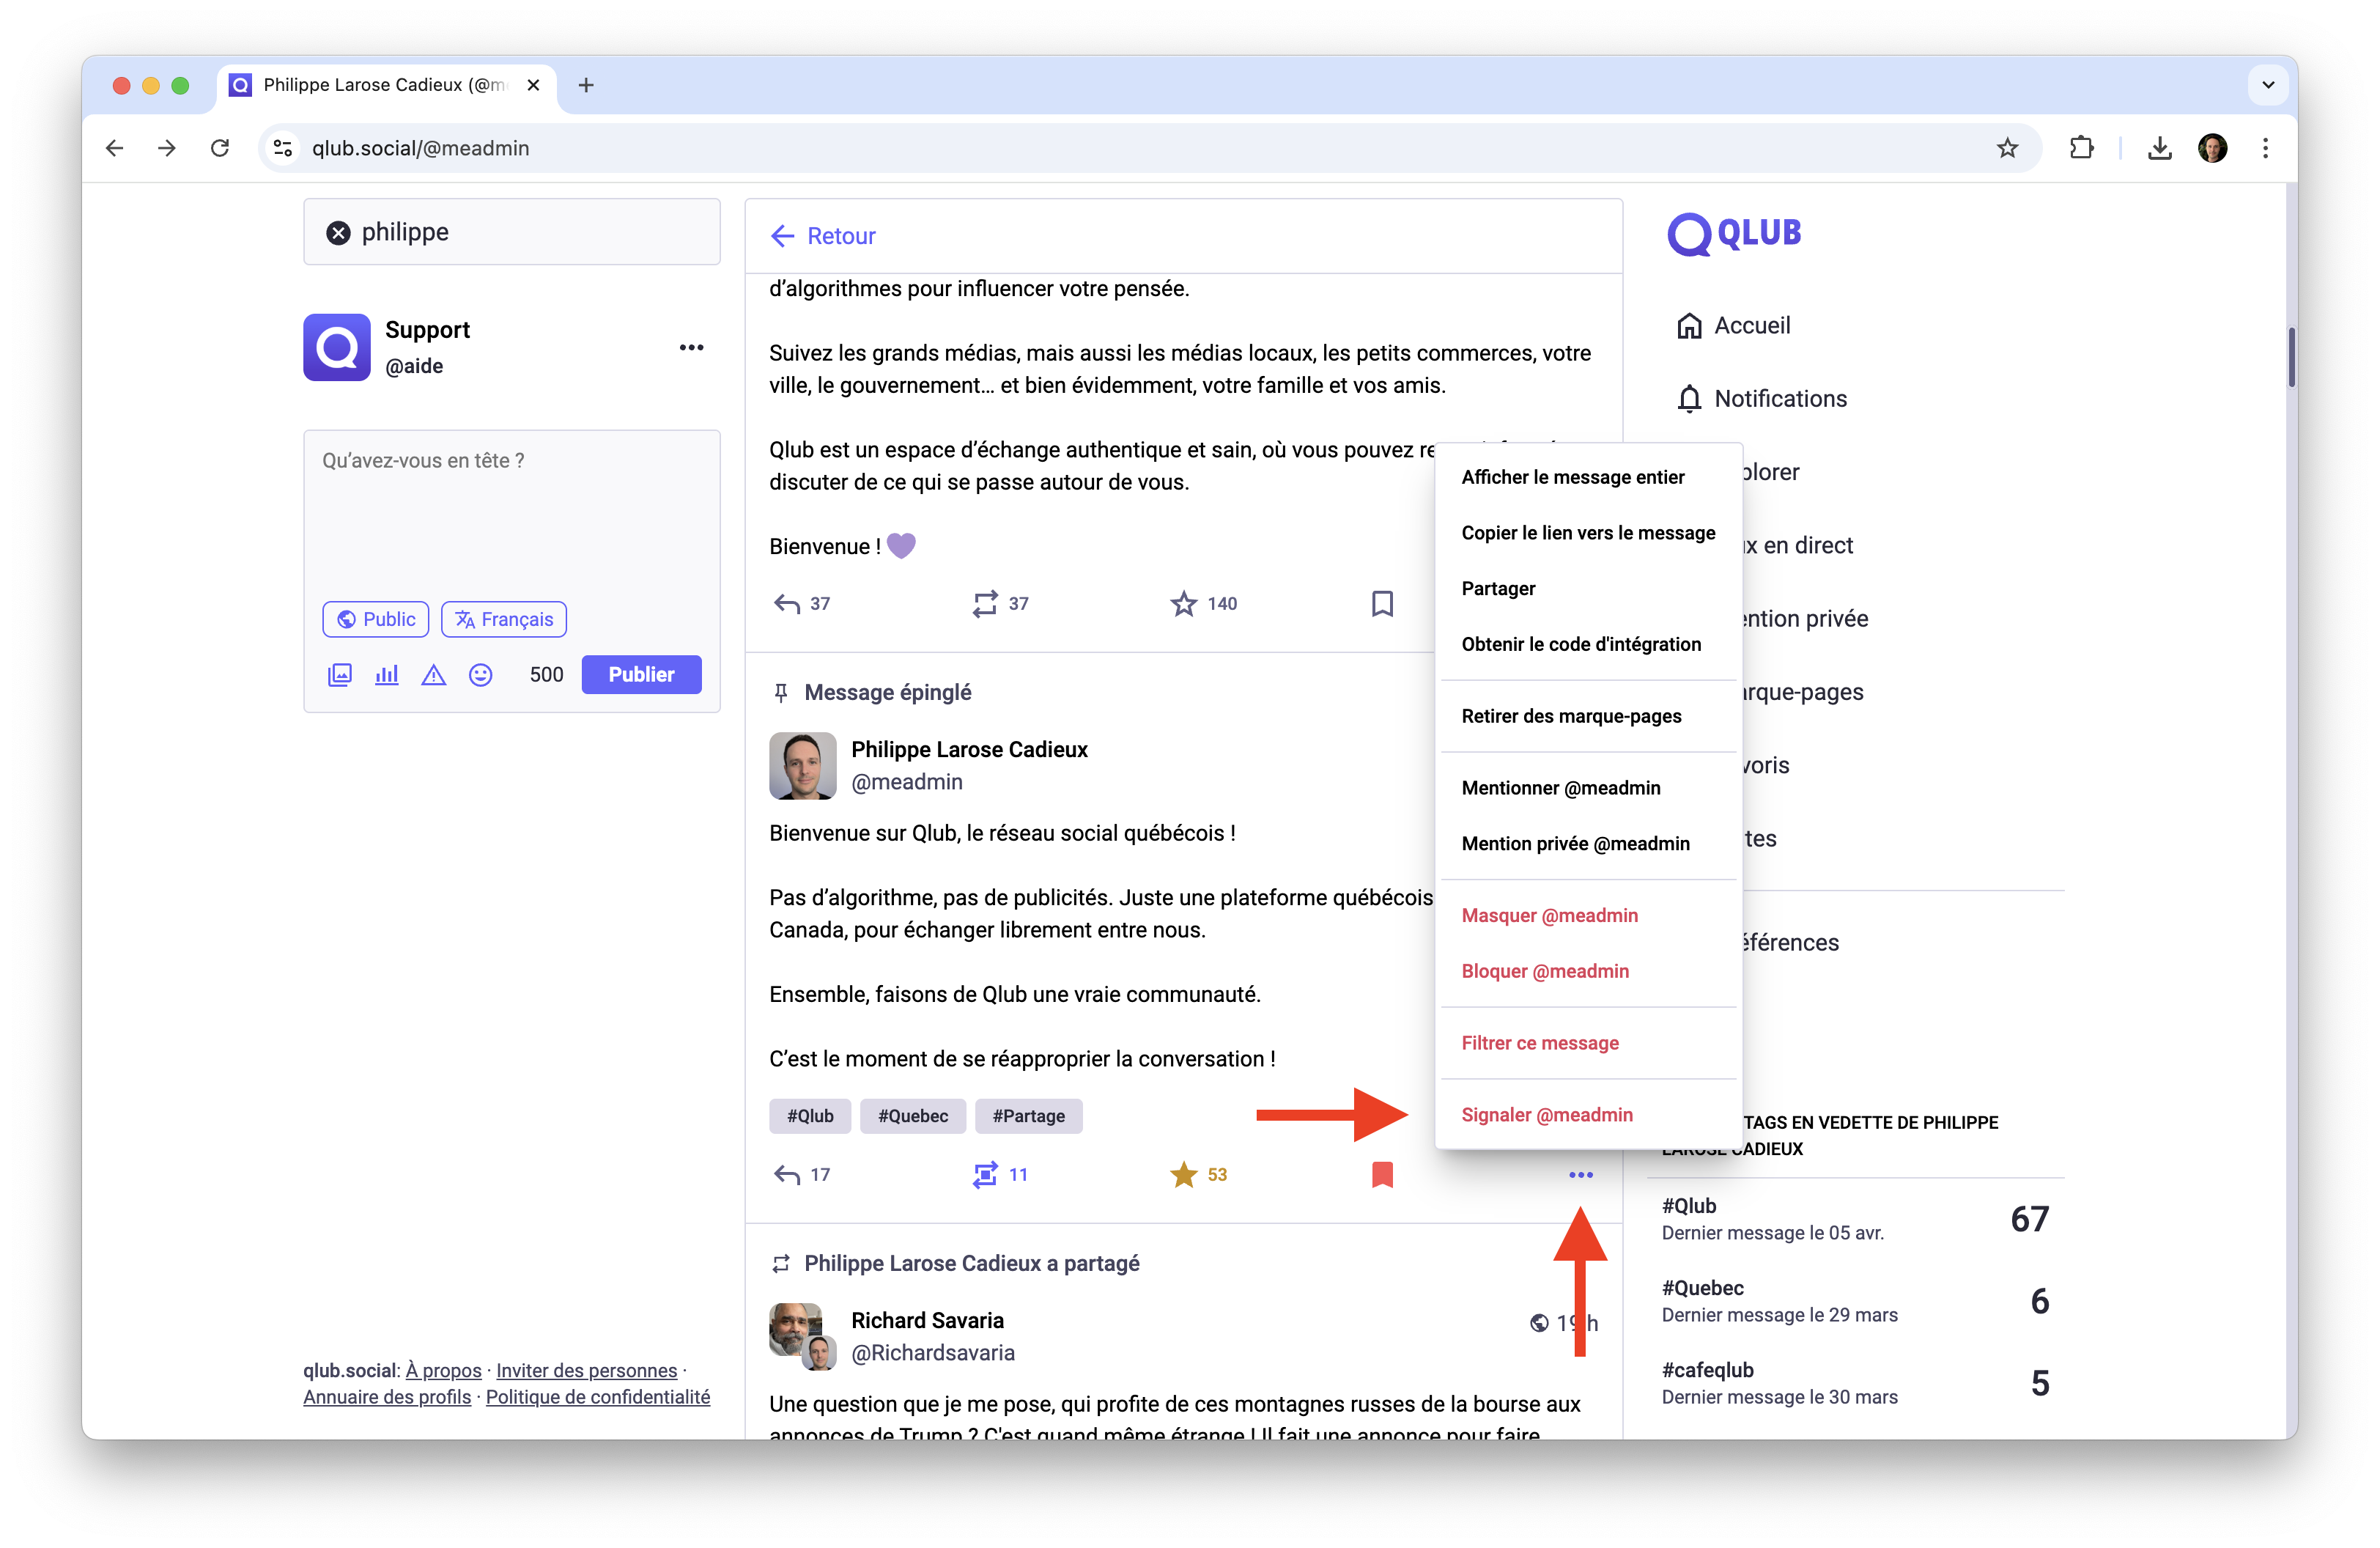Viewport: 2380px width, 1548px height.
Task: Open the Chrome three-dot menu
Action: [2265, 148]
